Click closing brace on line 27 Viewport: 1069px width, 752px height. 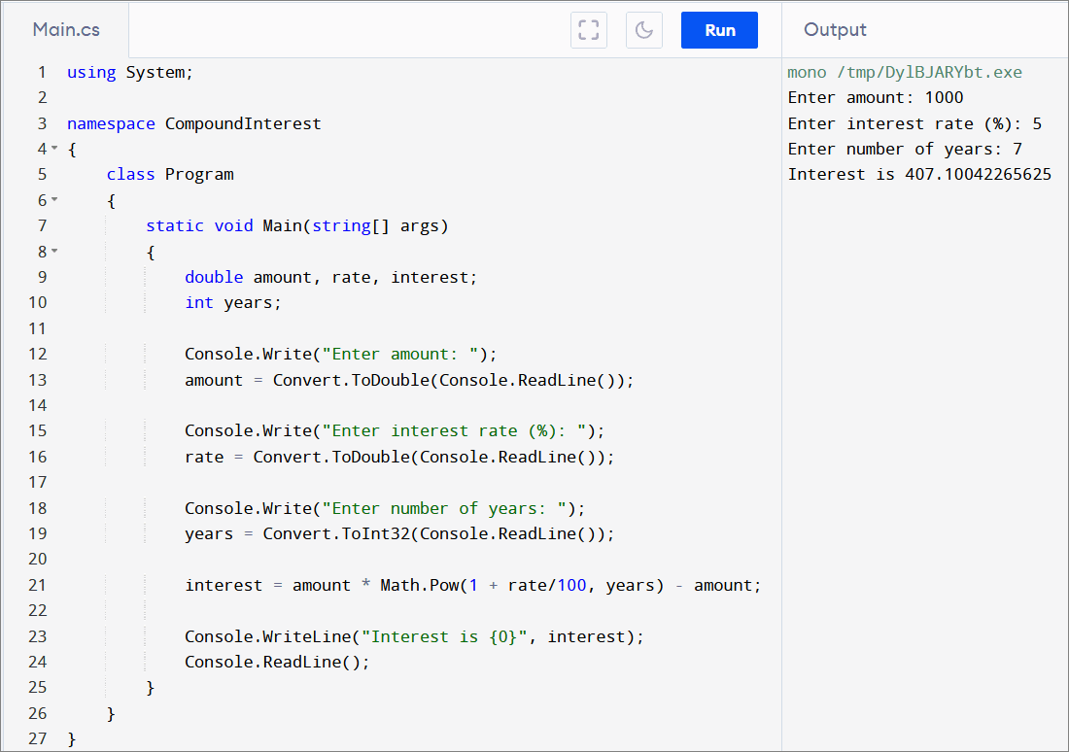point(72,739)
